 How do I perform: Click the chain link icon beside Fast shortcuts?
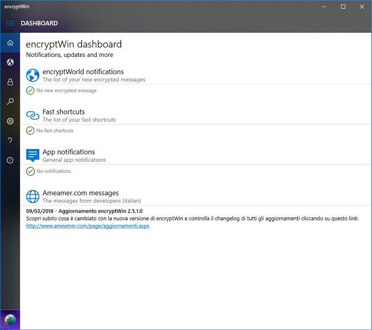tap(32, 115)
